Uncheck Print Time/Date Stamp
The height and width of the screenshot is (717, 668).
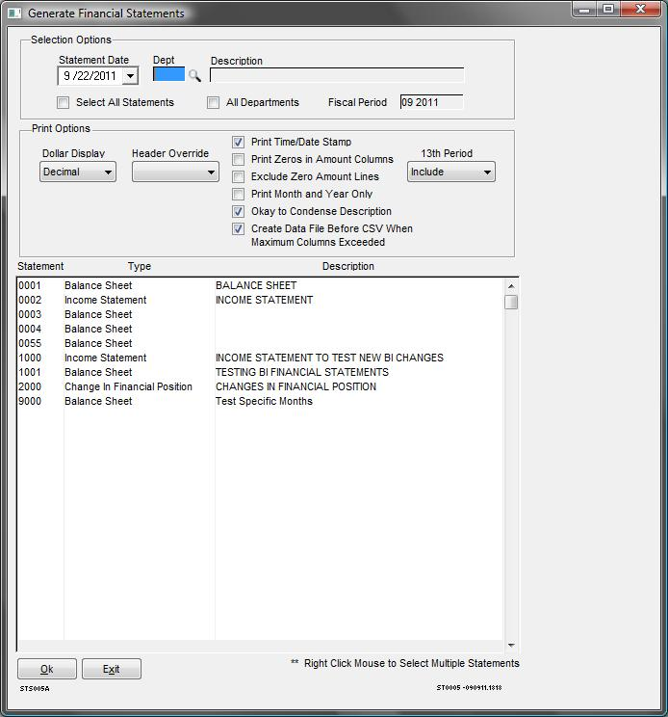(238, 143)
